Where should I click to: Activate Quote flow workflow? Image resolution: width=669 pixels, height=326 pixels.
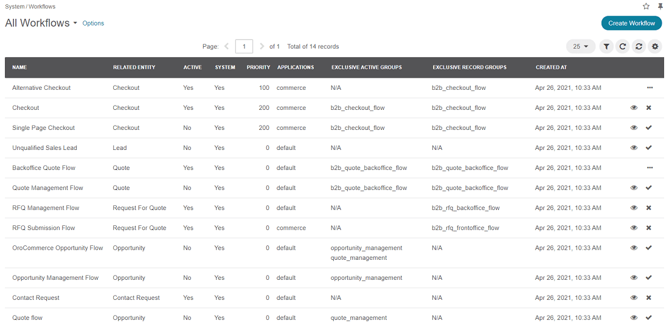coord(649,318)
